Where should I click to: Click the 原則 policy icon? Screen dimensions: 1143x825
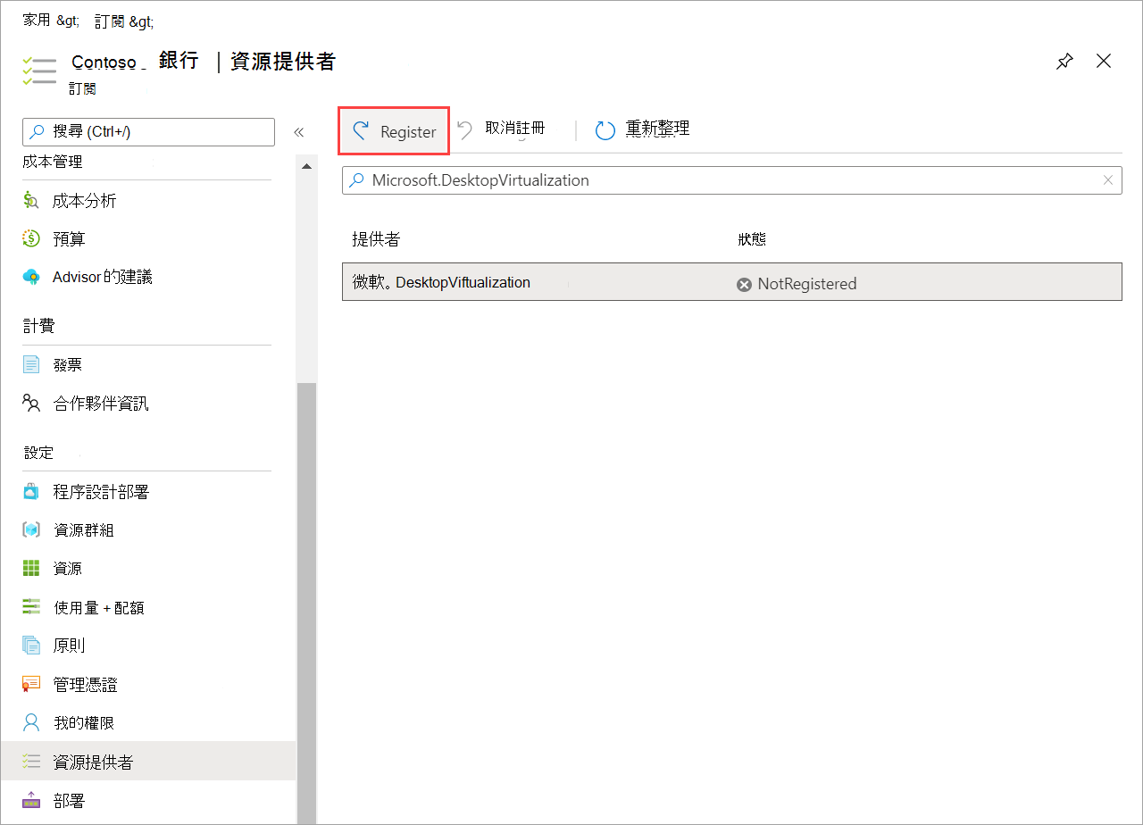click(x=31, y=646)
